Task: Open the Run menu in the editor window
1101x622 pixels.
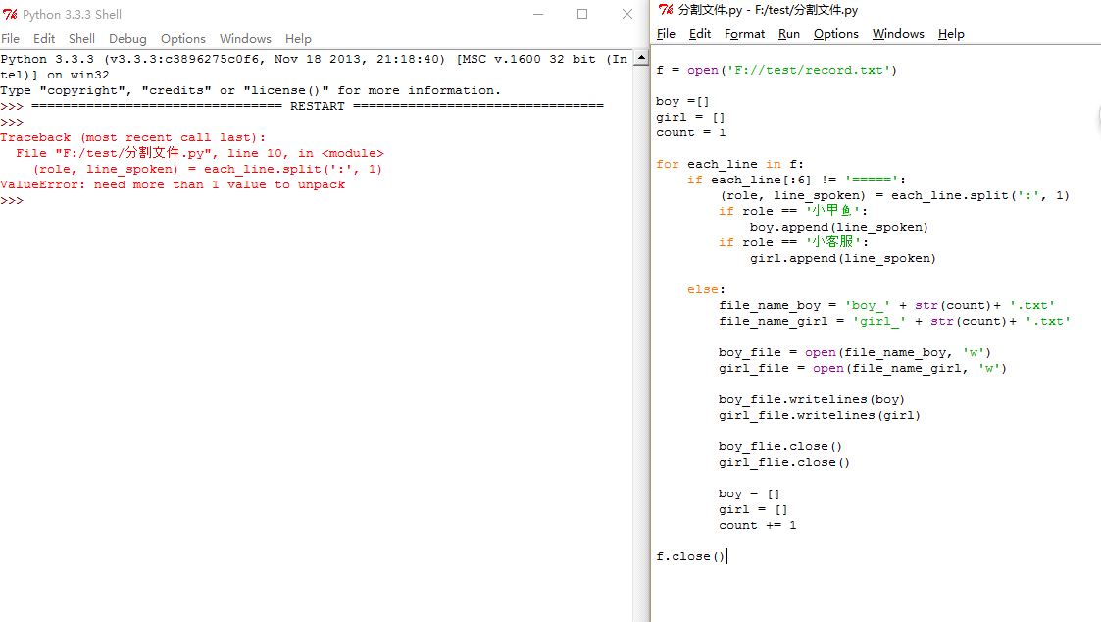Action: pyautogui.click(x=788, y=34)
